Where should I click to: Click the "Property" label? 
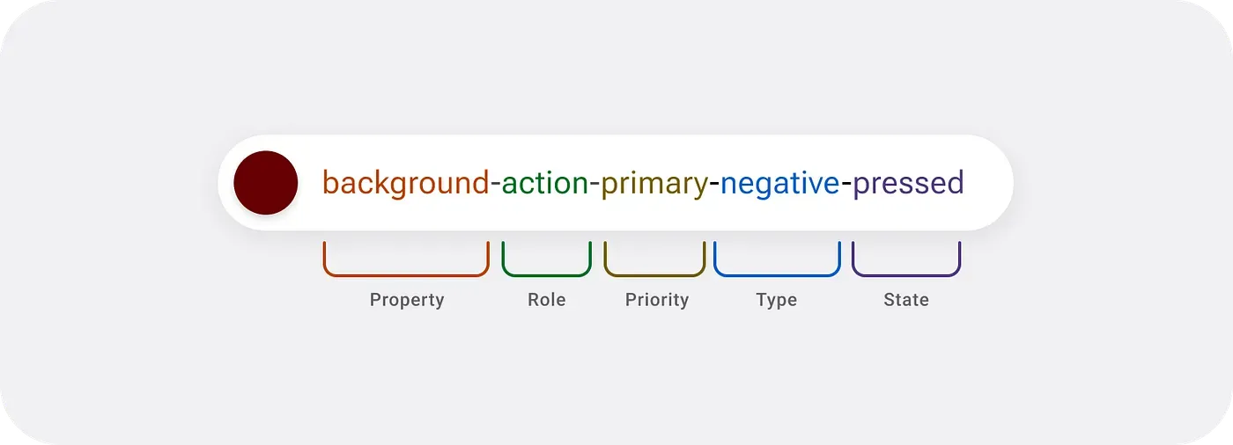pyautogui.click(x=407, y=300)
